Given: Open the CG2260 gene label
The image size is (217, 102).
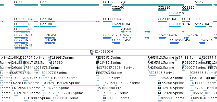Looking at the screenshot, I should pyautogui.click(x=118, y=7).
